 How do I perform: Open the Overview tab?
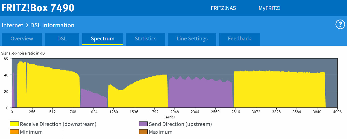tap(22, 39)
